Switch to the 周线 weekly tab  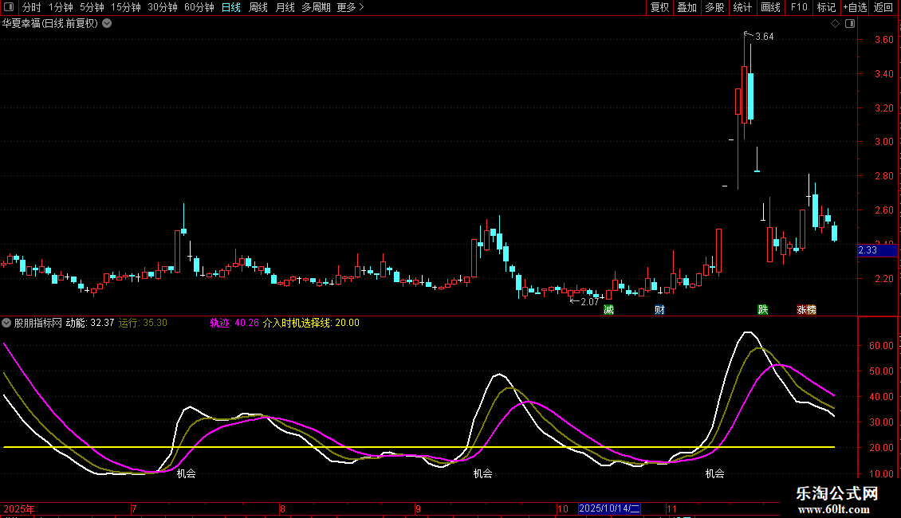[x=258, y=7]
